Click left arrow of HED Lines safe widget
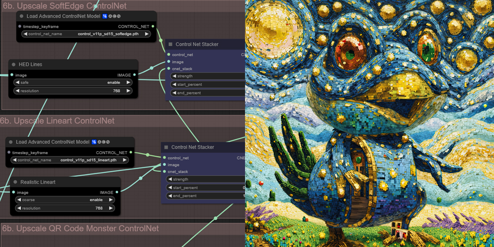 (18, 82)
